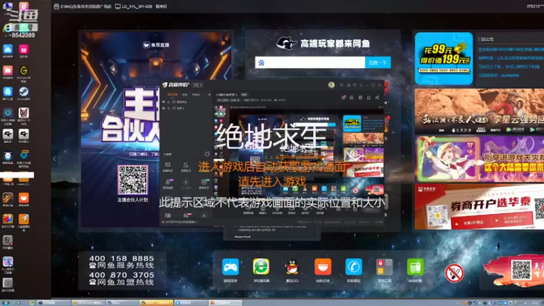Screen dimensions: 544x306
Task: Select the third scene tab
Action: pos(196,95)
